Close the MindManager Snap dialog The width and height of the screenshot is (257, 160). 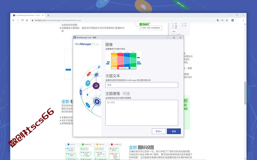tap(180, 38)
